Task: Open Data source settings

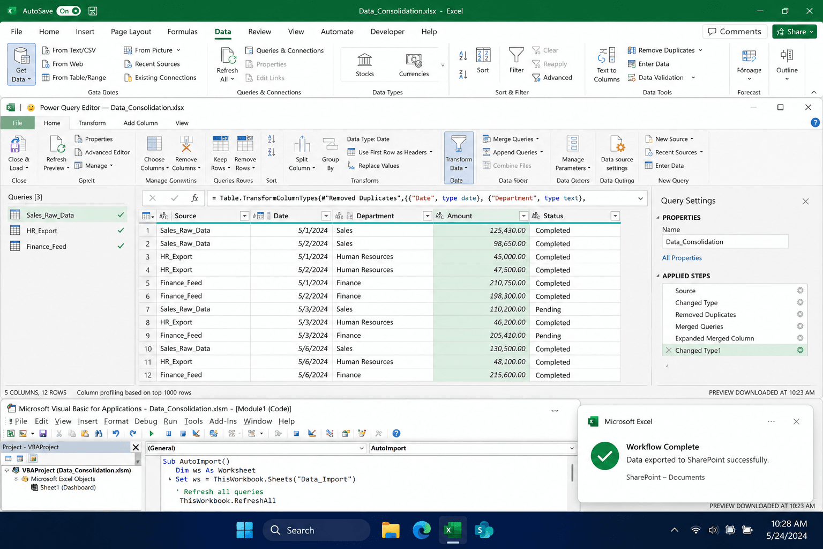Action: (x=617, y=153)
